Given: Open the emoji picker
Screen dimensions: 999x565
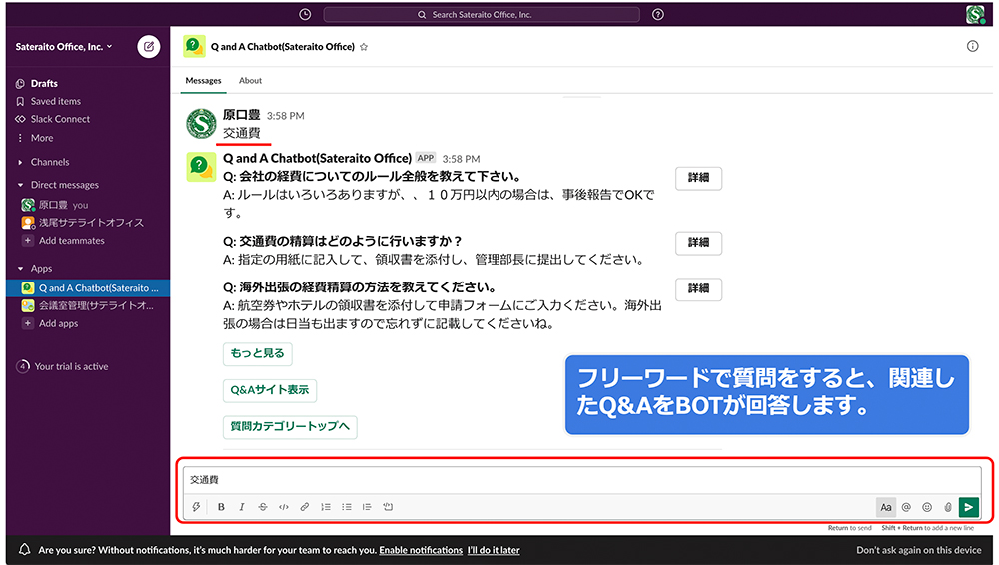Looking at the screenshot, I should point(927,507).
